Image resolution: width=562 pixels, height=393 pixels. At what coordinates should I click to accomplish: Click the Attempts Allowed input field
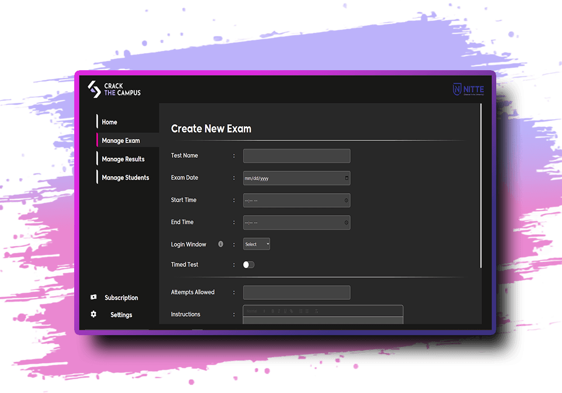click(296, 293)
